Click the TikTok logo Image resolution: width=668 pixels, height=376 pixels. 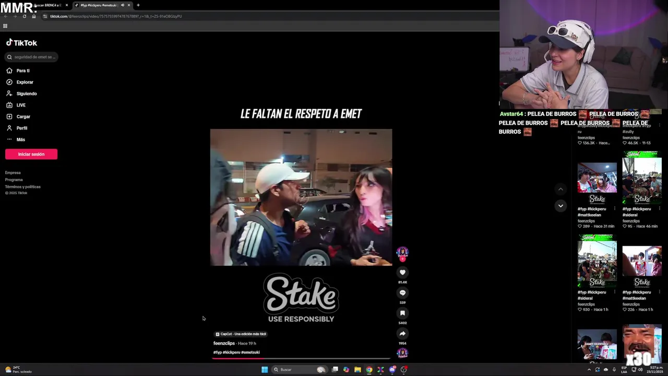(21, 43)
